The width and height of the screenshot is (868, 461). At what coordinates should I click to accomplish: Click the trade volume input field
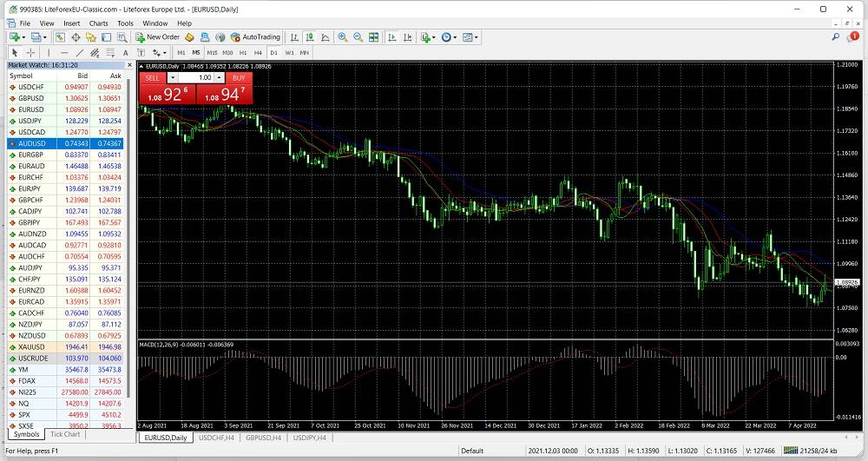tap(197, 78)
